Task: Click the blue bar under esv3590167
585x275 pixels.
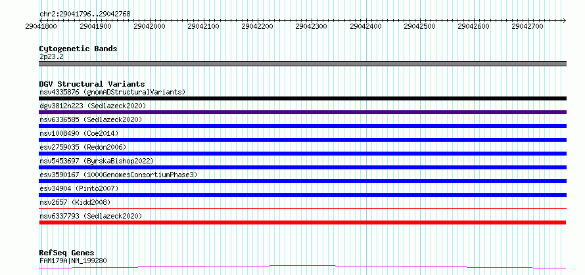Action: coord(302,181)
